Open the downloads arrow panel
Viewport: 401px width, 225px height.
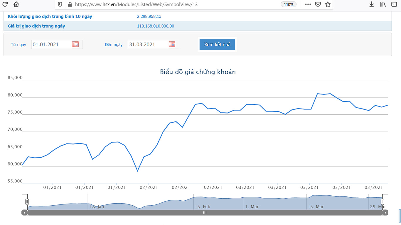(371, 4)
